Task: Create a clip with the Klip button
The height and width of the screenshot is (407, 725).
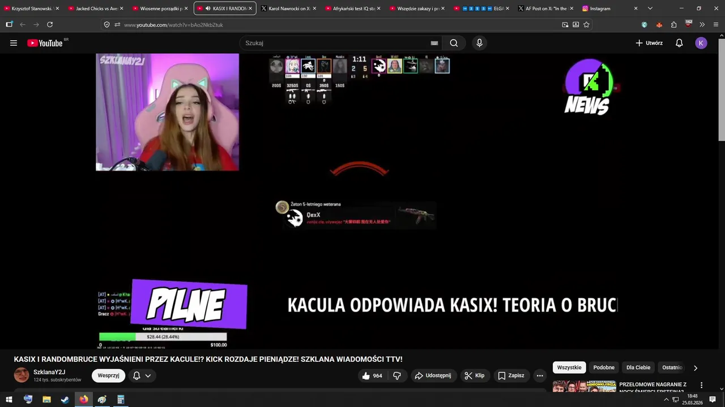Action: click(x=474, y=375)
